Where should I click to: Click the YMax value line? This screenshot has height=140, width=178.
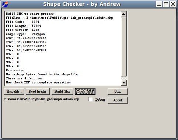click(26, 50)
